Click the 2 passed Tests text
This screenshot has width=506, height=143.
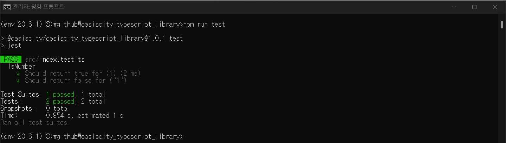[x=60, y=101]
